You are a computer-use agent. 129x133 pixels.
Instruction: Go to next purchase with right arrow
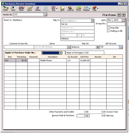(123, 15)
